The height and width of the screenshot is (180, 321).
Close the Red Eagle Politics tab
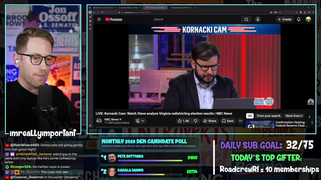(141, 8)
